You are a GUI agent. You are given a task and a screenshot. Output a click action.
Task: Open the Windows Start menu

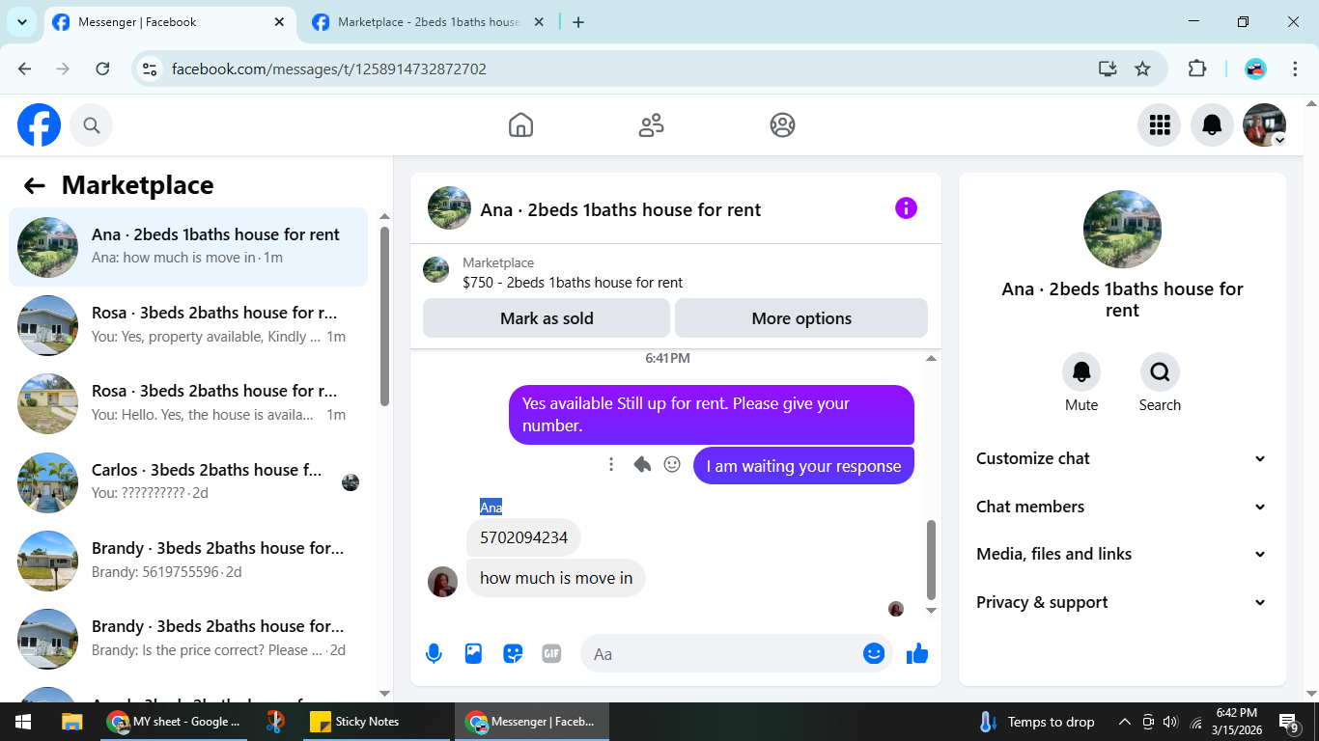click(x=23, y=722)
